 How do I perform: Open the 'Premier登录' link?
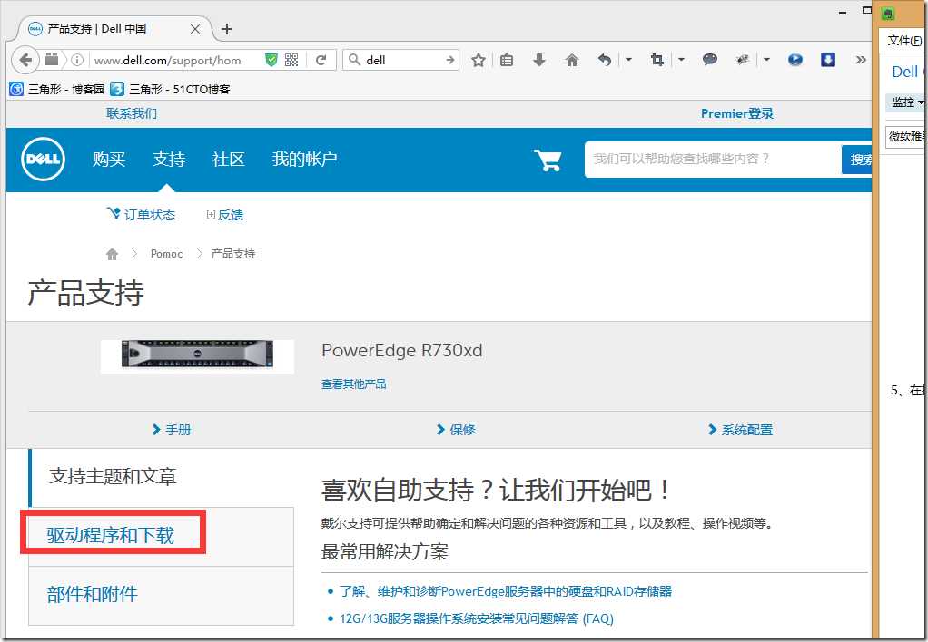coord(736,113)
